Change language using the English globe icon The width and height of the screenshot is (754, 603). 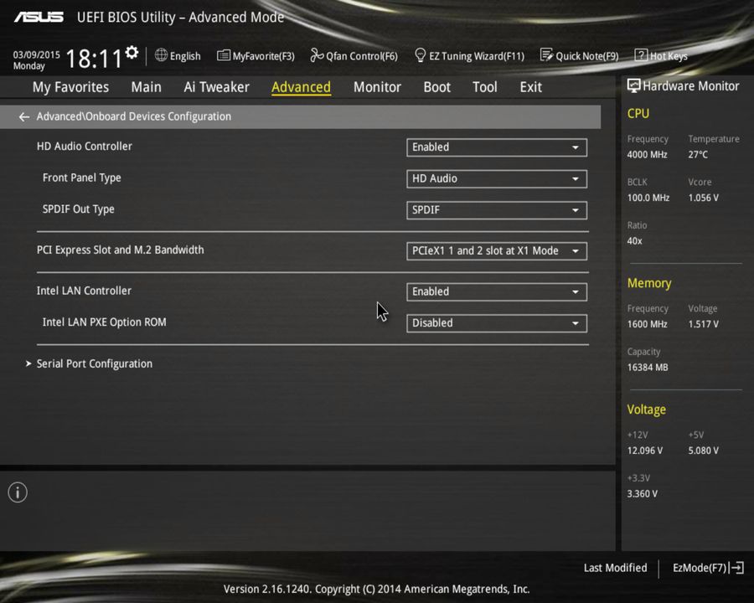pyautogui.click(x=178, y=55)
